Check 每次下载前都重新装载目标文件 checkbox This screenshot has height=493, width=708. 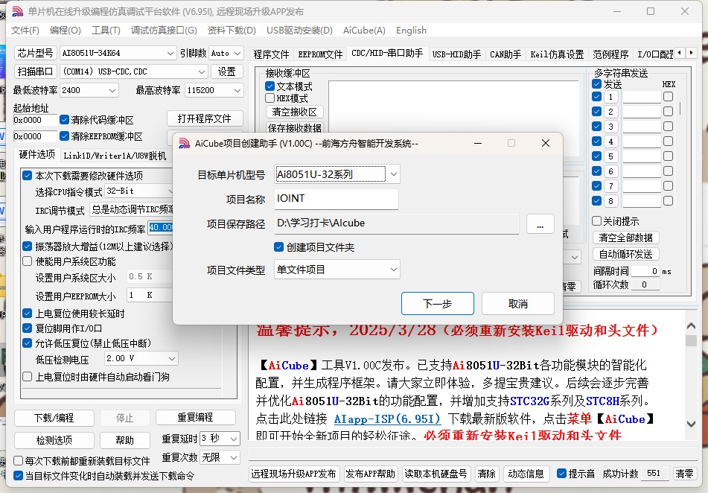click(18, 460)
